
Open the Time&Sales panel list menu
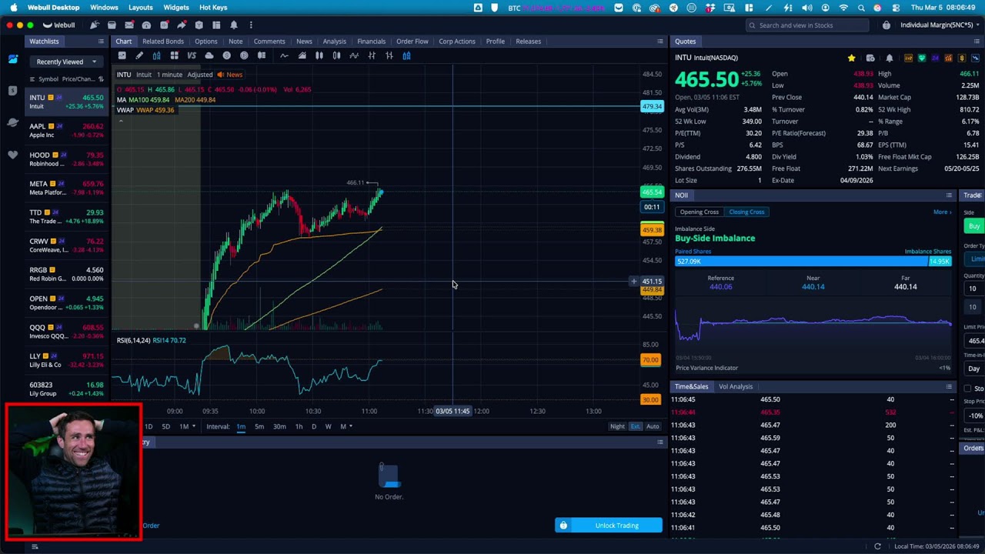tap(949, 386)
